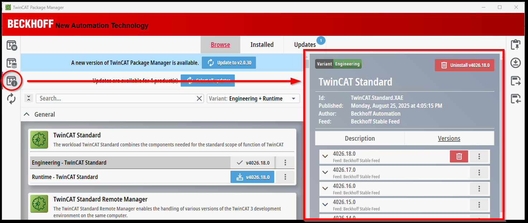
Task: Click Update to v2.0.30 button
Action: click(x=229, y=63)
